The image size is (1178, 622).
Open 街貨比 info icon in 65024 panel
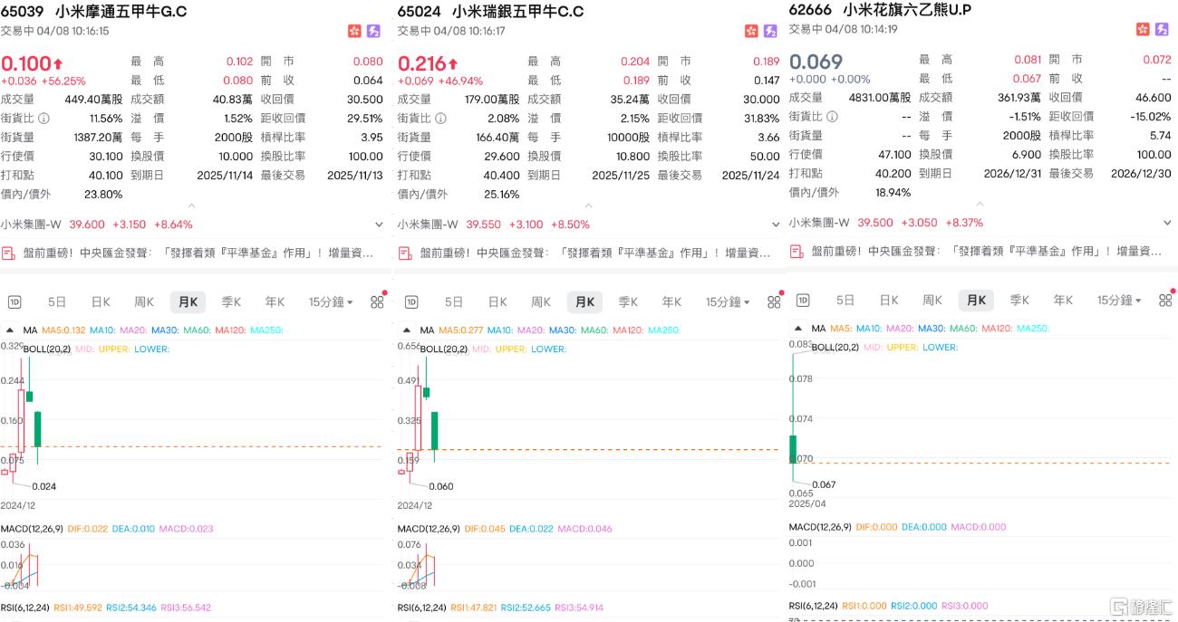441,118
